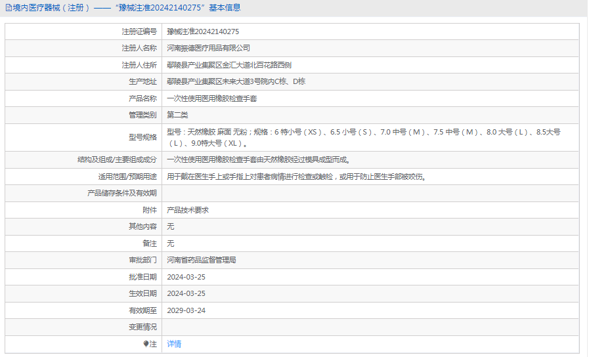Click the 结构及组成/主要组成成分 label
Viewport: 589px width, 357px height.
(117, 160)
